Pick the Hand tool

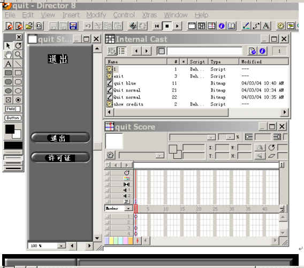pos(8,55)
